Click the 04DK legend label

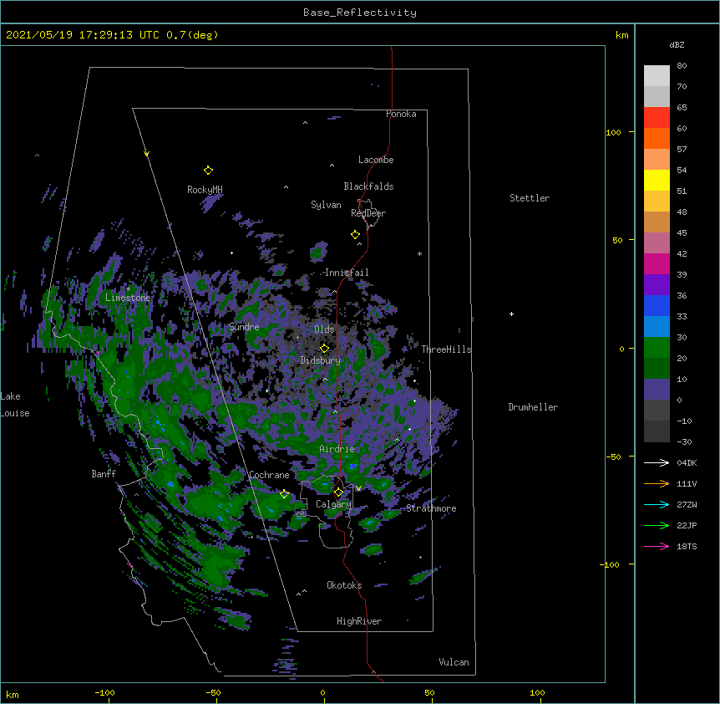[687, 462]
